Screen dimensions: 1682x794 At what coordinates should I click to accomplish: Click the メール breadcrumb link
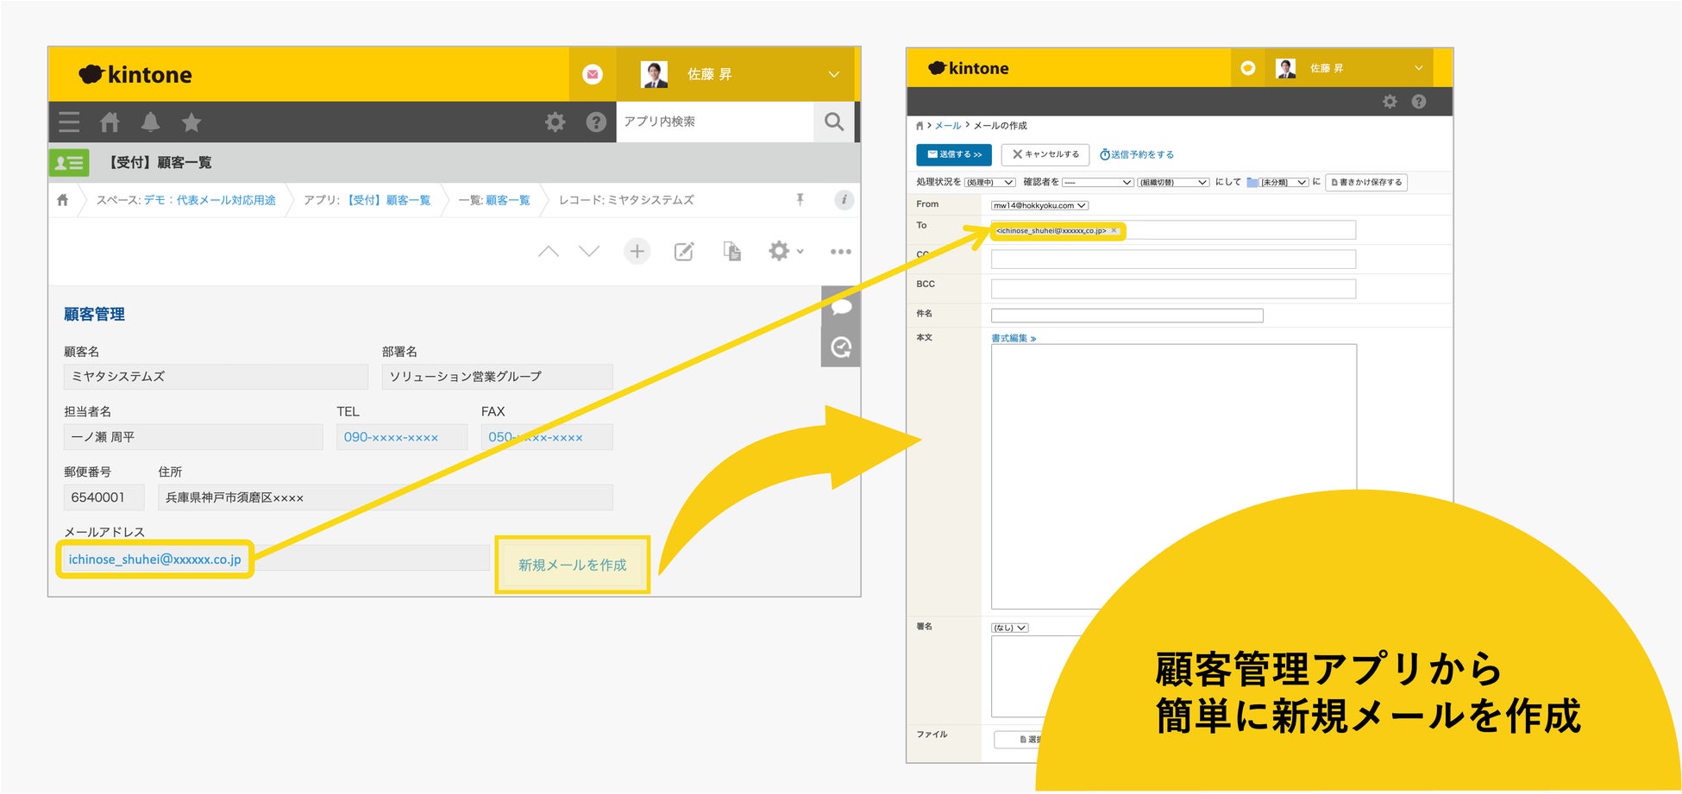pyautogui.click(x=948, y=126)
